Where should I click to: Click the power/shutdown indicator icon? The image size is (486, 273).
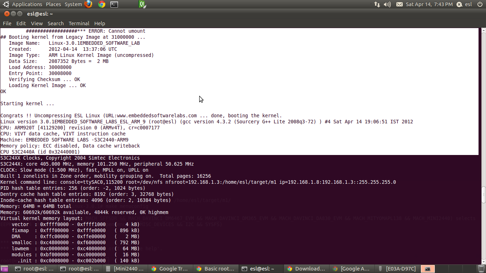click(x=480, y=4)
